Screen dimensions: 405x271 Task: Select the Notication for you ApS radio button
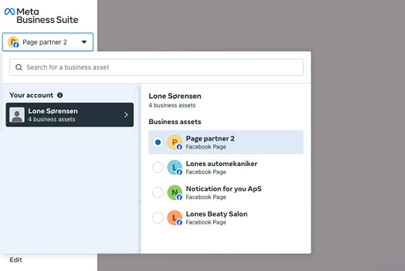point(158,193)
